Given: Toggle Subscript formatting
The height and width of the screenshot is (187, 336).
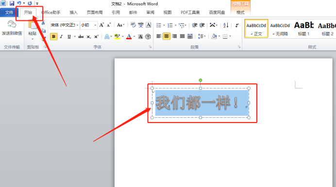Looking at the screenshot, I should (88, 37).
